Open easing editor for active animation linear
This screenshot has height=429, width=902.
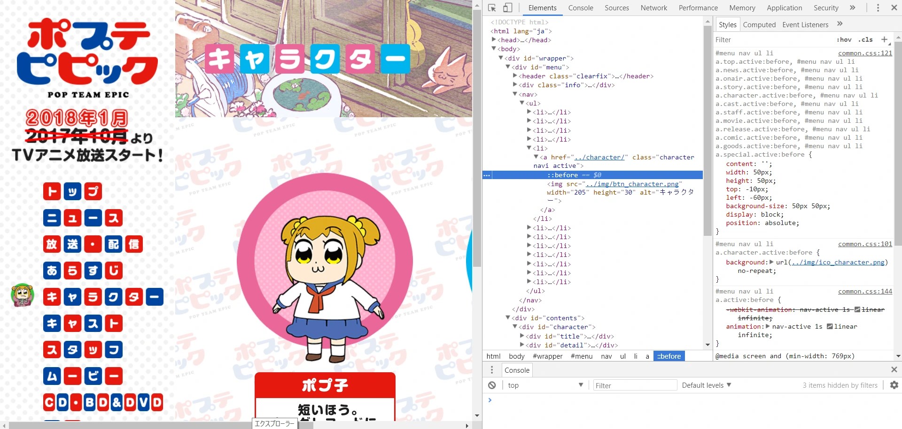(830, 326)
